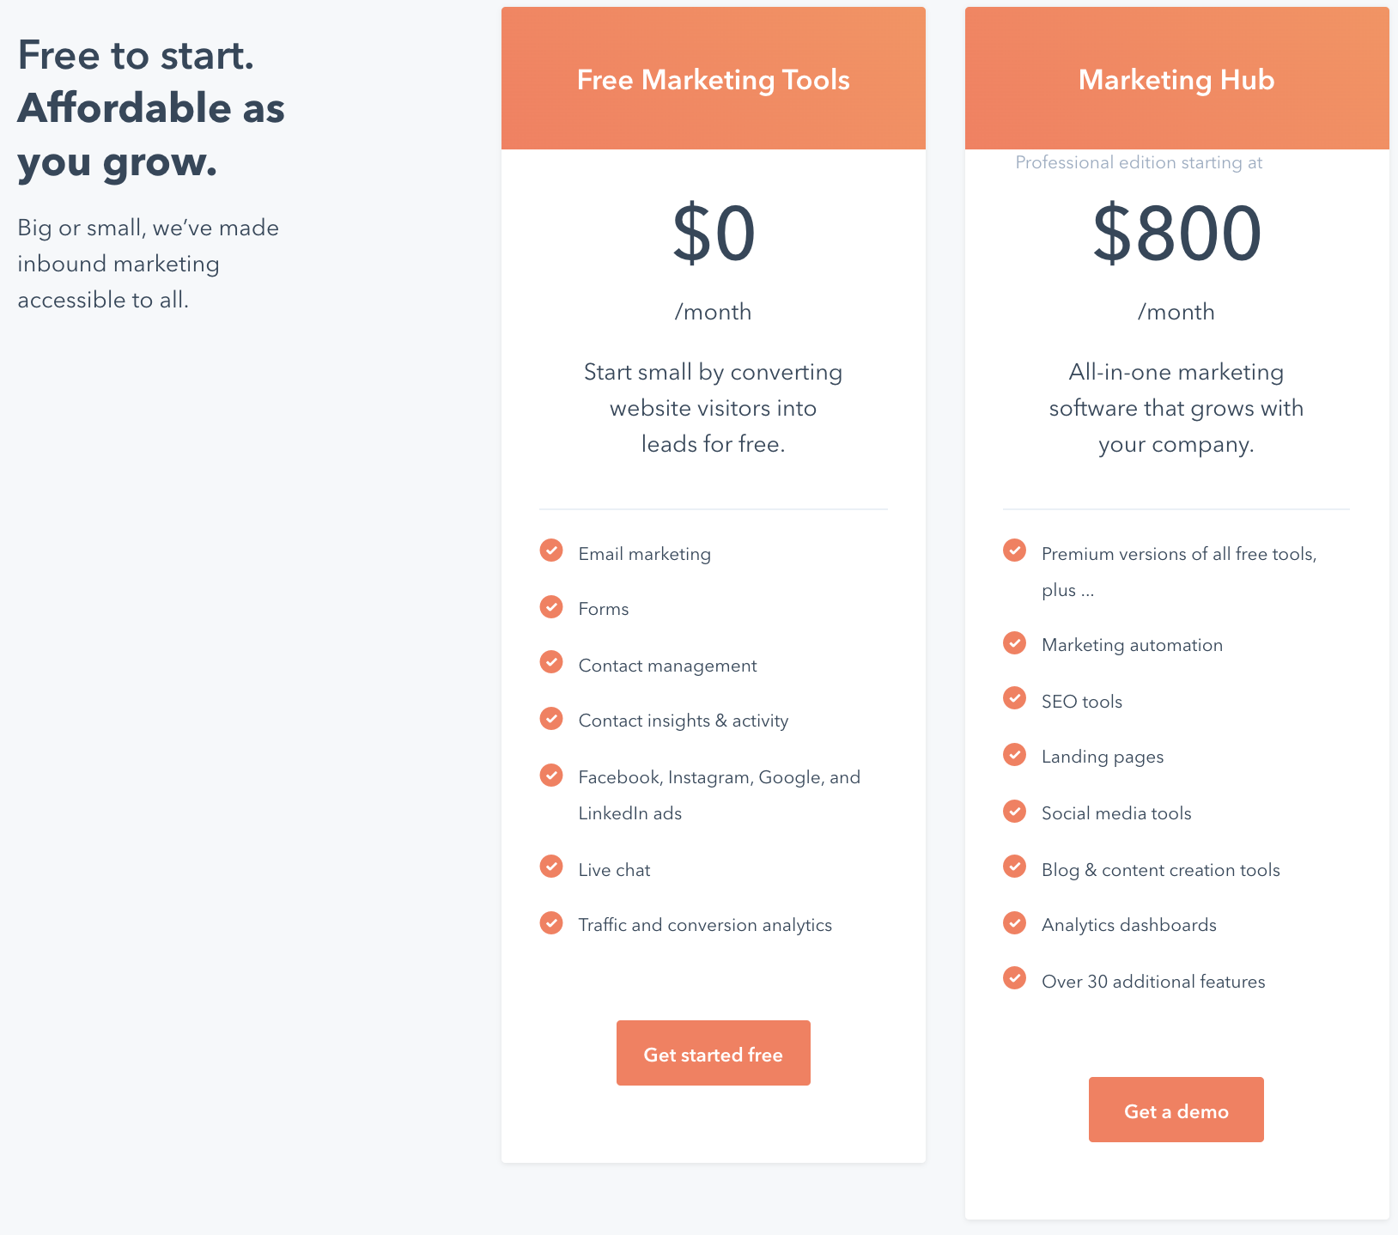The image size is (1398, 1235).
Task: Click the Get started free button
Action: [714, 1053]
